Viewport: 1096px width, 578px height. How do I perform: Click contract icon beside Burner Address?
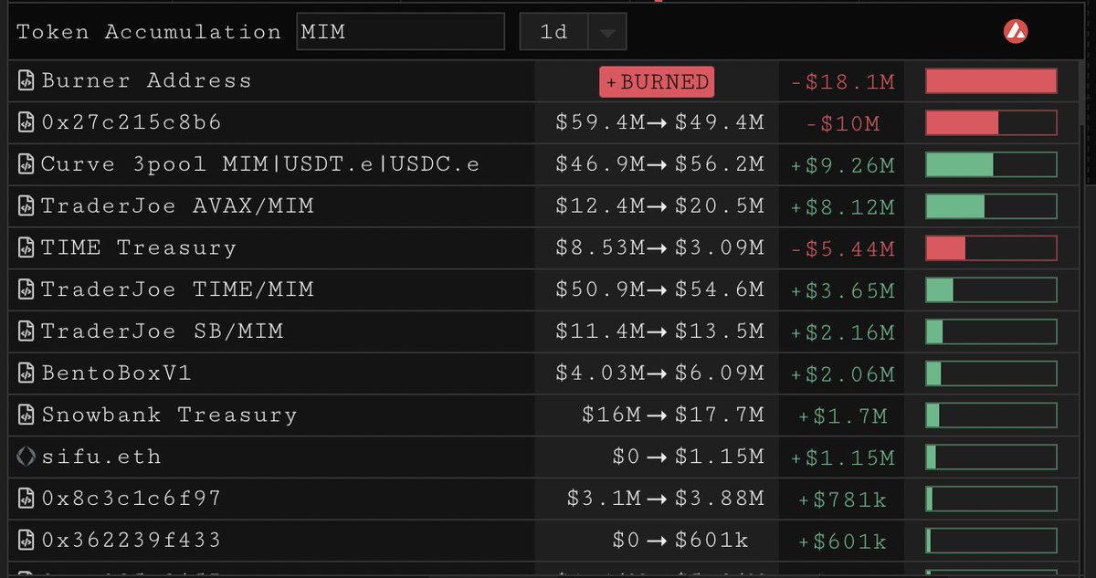(26, 81)
